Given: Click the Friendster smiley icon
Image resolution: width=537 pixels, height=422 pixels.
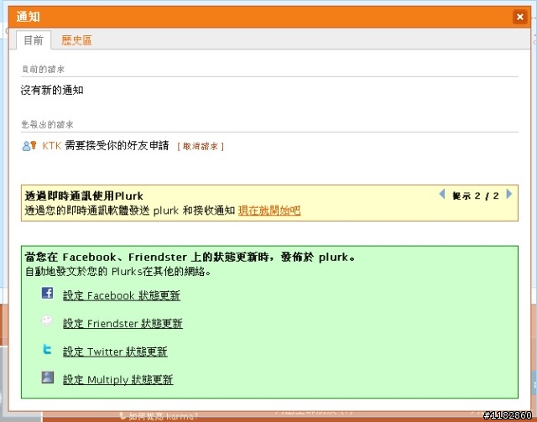Looking at the screenshot, I should [x=47, y=321].
